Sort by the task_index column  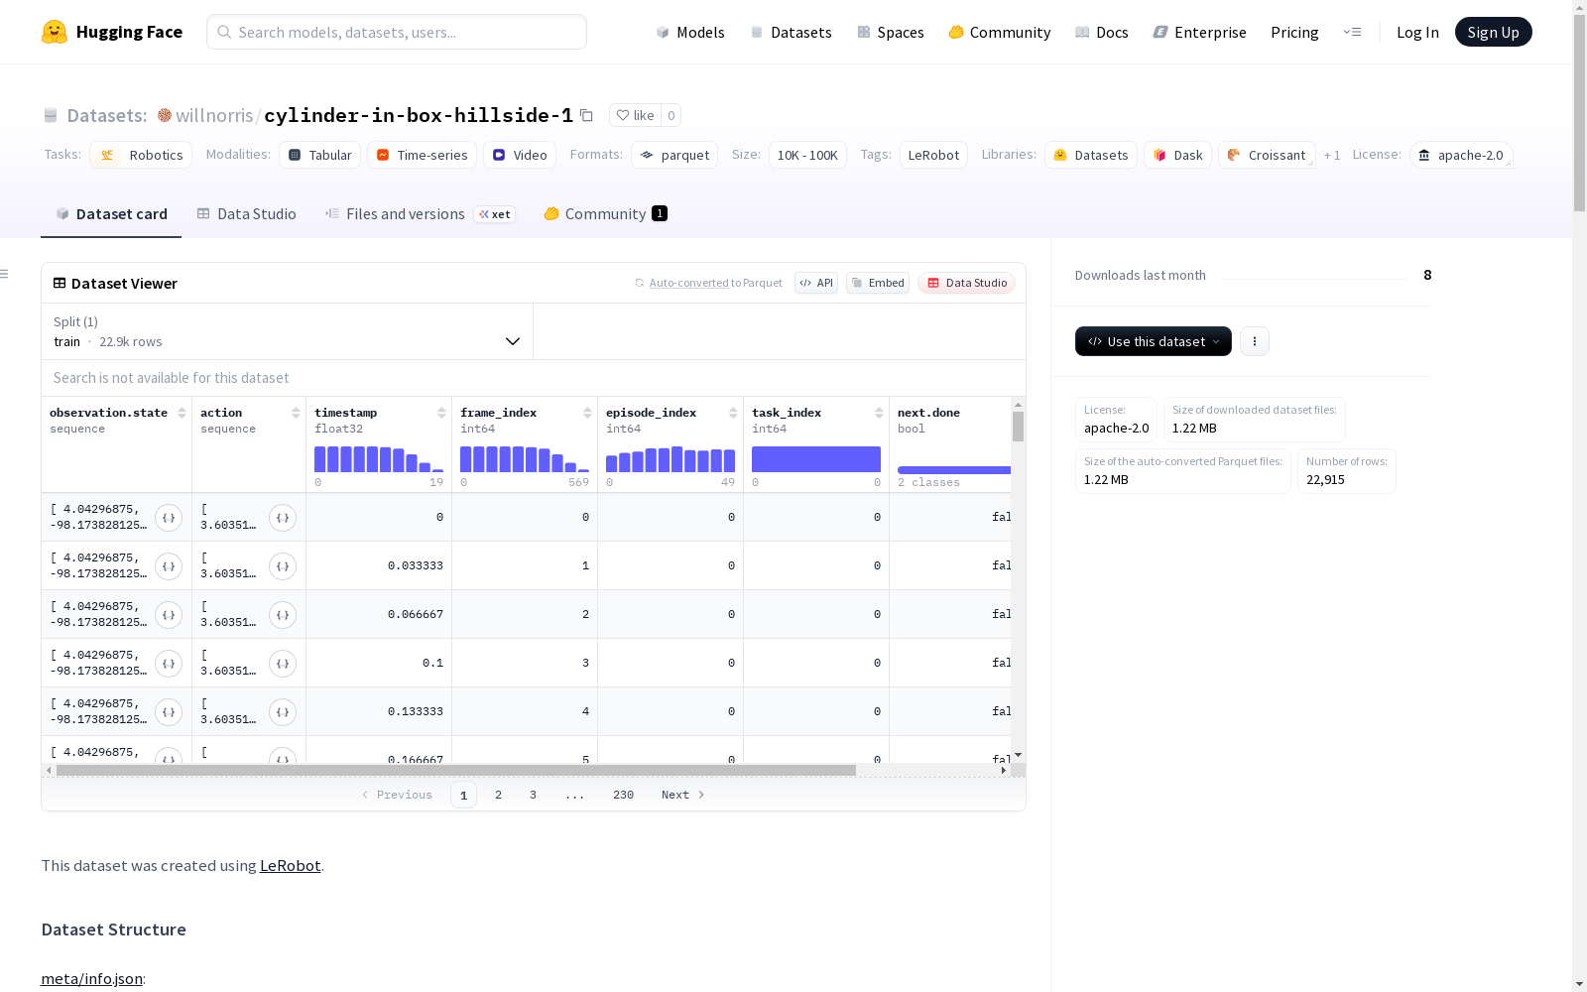[879, 413]
